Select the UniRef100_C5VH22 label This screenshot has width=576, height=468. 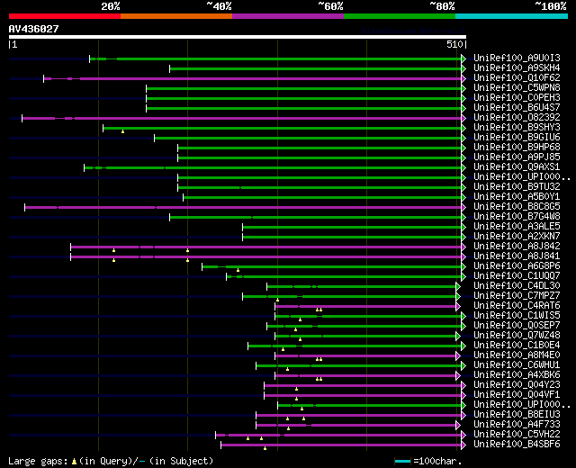517,435
